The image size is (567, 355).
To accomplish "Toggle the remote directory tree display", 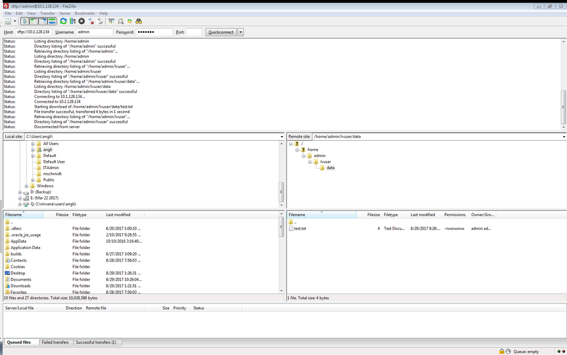I will (43, 22).
